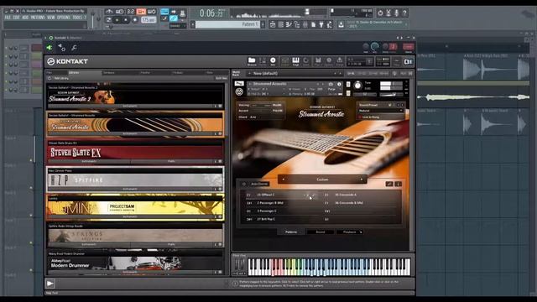The height and width of the screenshot is (302, 537).
Task: Open the Strummed Acoustic 2 library
Action: point(135,96)
